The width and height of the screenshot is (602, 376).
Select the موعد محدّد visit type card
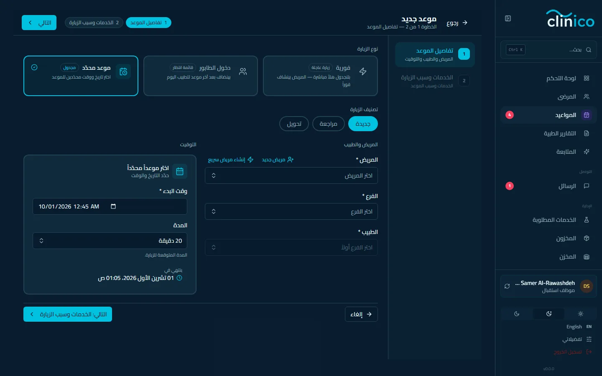click(x=81, y=76)
